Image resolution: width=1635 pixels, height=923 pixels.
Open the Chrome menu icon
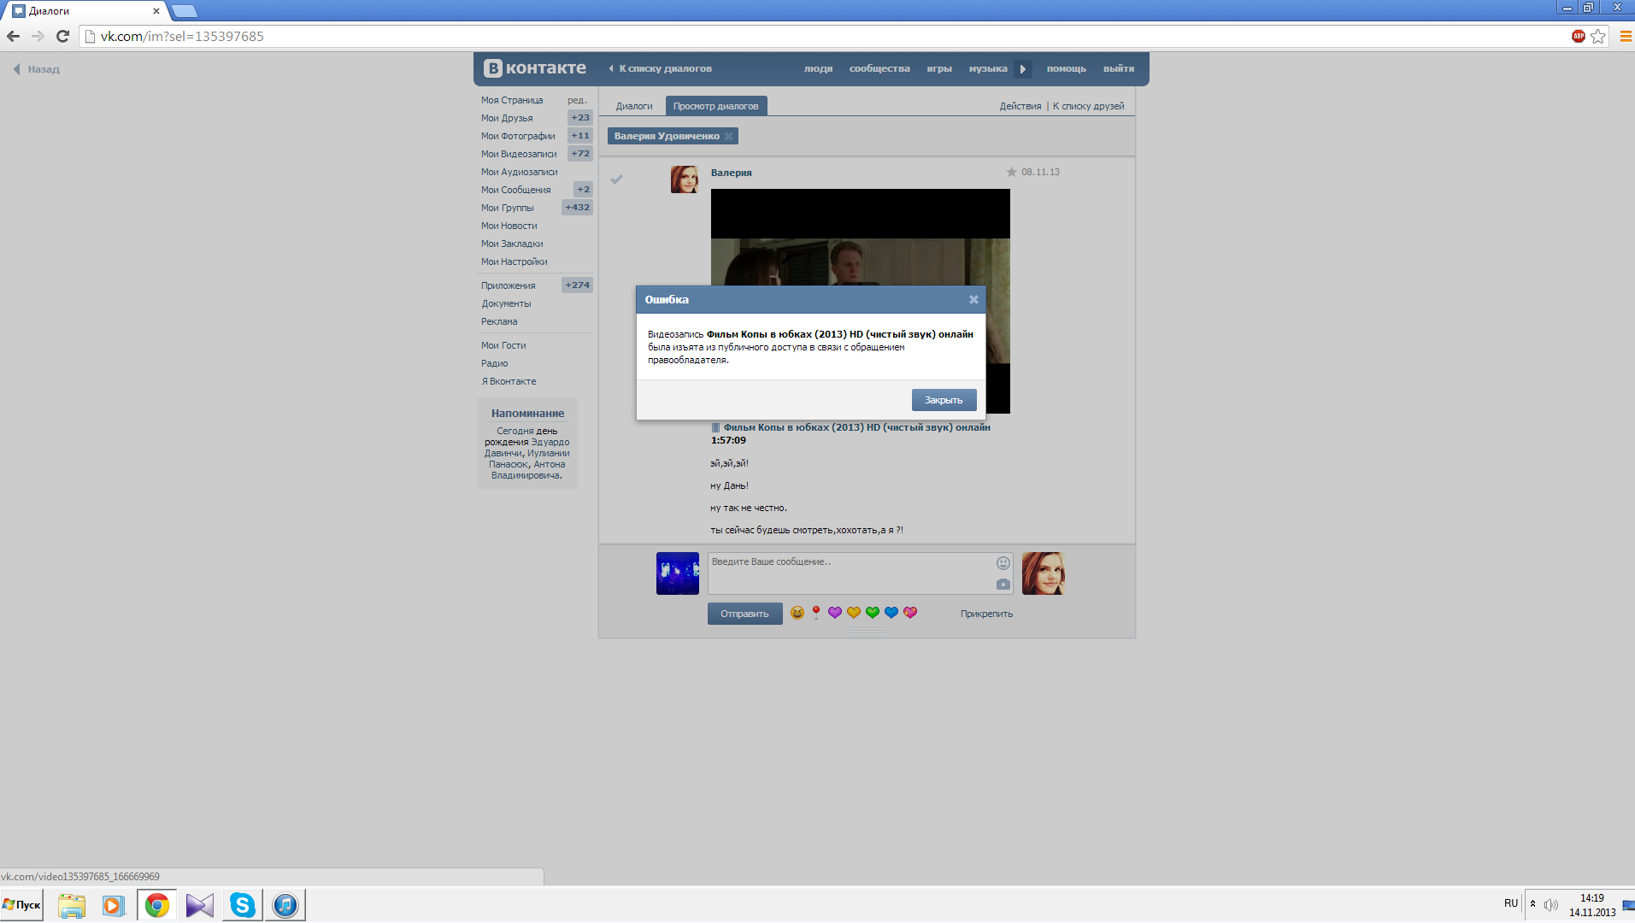[1625, 36]
